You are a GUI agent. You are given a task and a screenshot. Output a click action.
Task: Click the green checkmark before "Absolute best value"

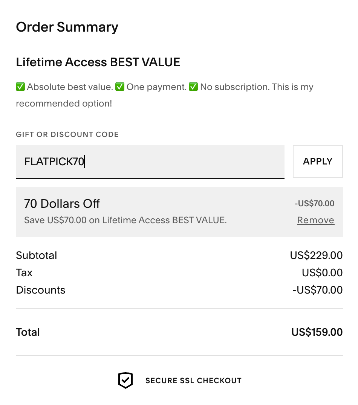20,87
